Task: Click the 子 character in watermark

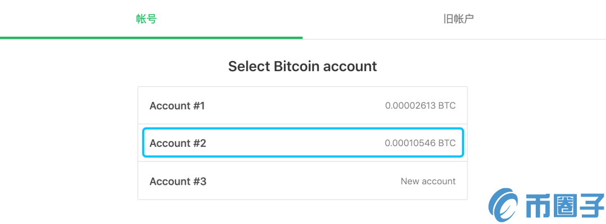Action: pos(591,207)
